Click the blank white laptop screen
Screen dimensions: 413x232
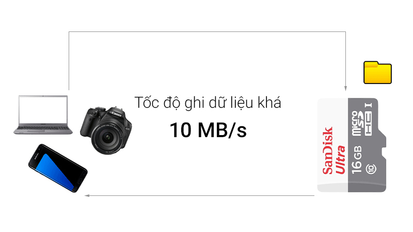pos(43,109)
